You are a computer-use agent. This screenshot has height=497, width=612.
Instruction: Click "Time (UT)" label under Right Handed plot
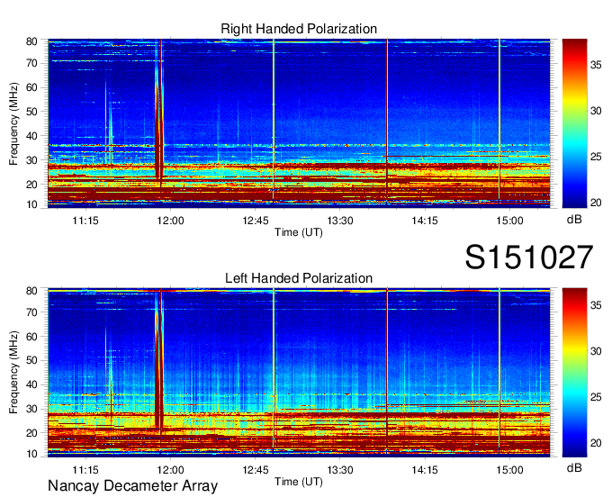pos(299,232)
